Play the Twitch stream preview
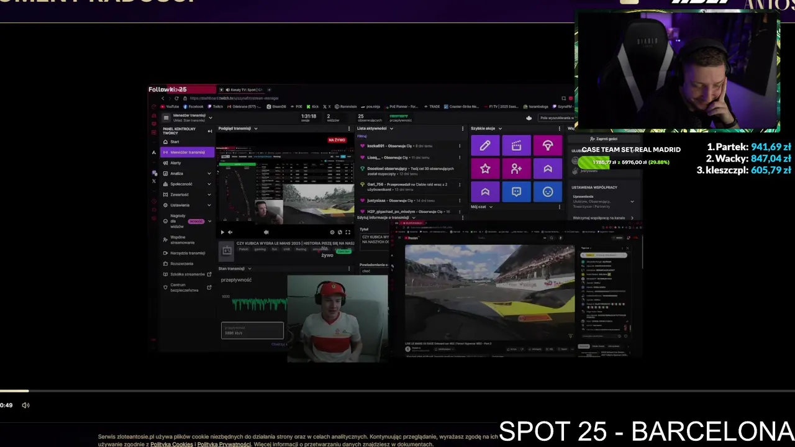 [x=222, y=232]
